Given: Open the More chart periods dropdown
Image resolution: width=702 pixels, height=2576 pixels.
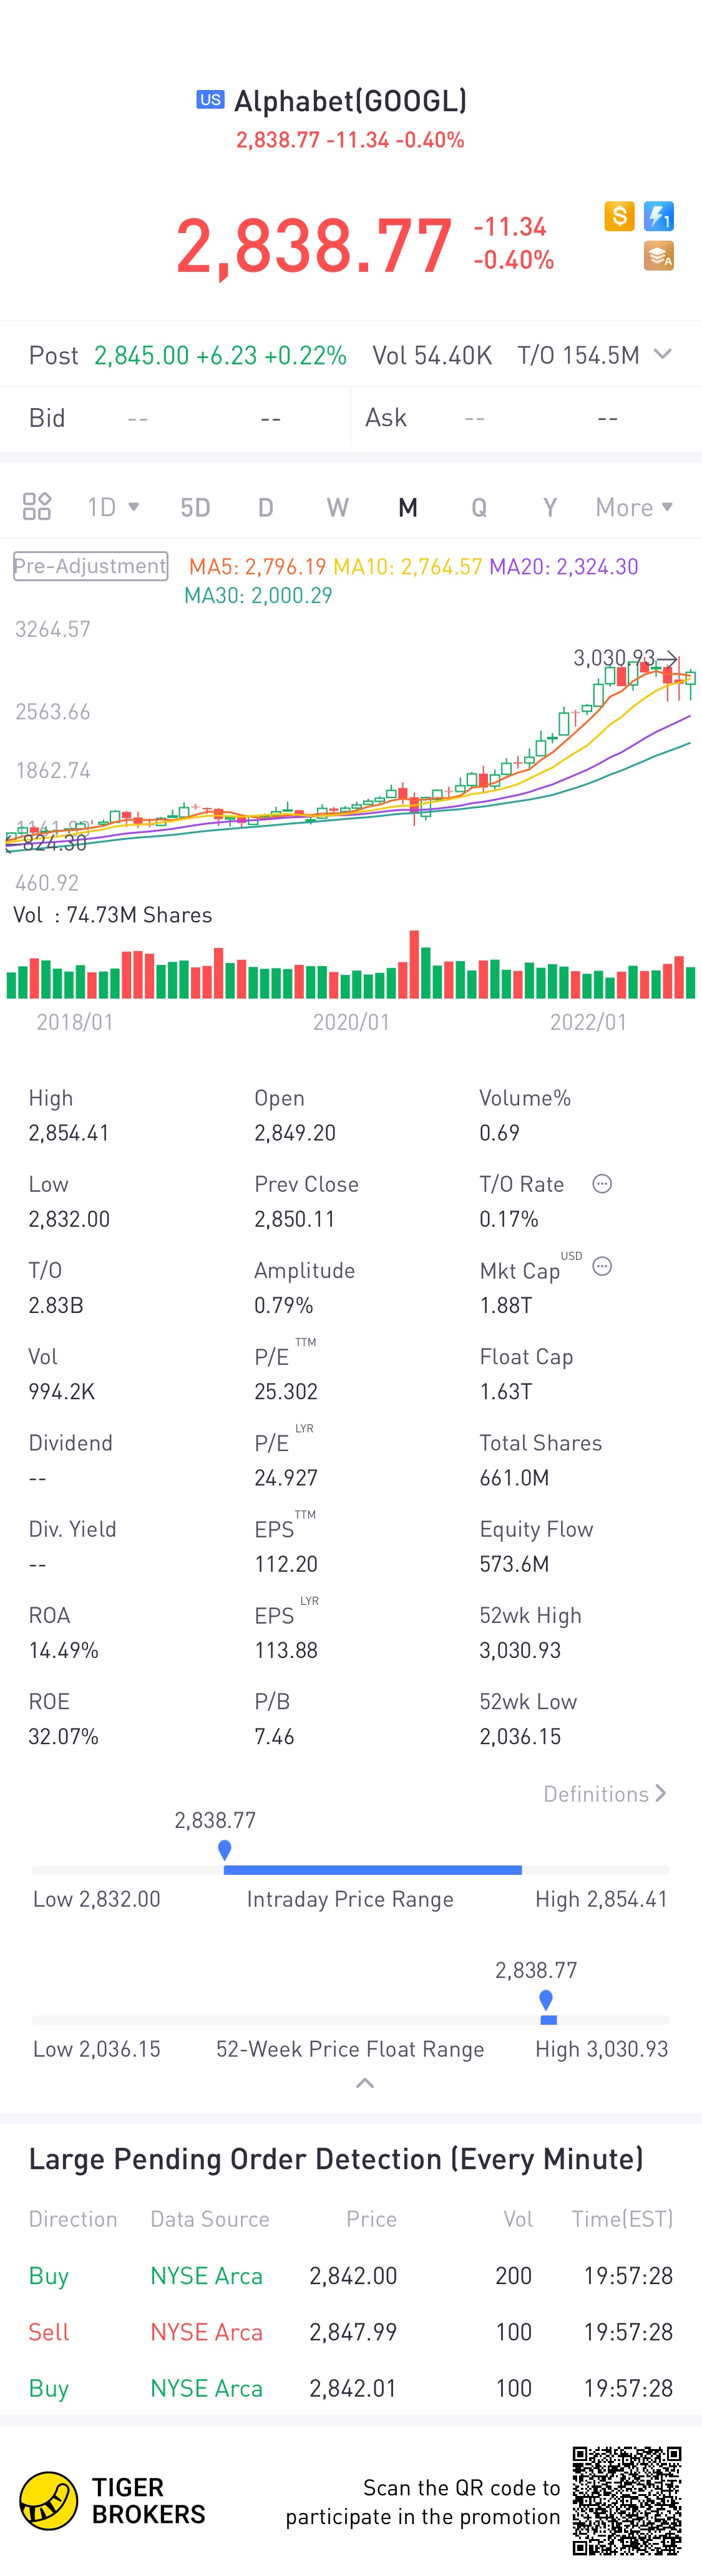Looking at the screenshot, I should pyautogui.click(x=633, y=507).
